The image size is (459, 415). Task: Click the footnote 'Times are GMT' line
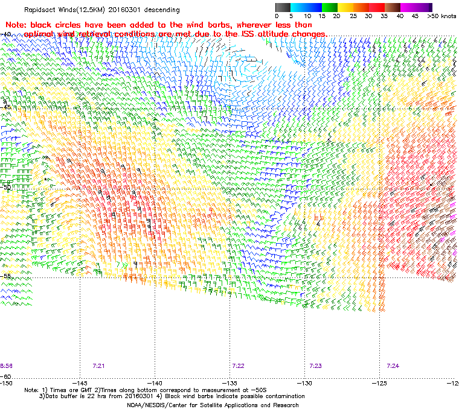(145, 390)
